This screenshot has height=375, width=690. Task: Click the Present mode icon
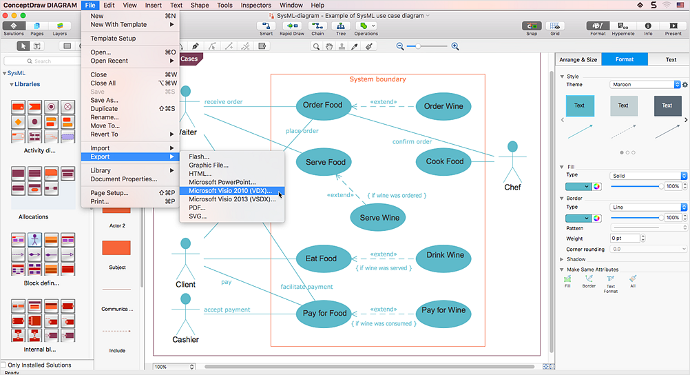pyautogui.click(x=673, y=26)
